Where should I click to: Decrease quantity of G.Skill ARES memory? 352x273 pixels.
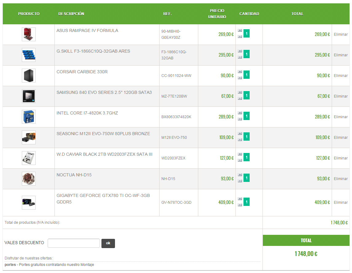pos(240,57)
